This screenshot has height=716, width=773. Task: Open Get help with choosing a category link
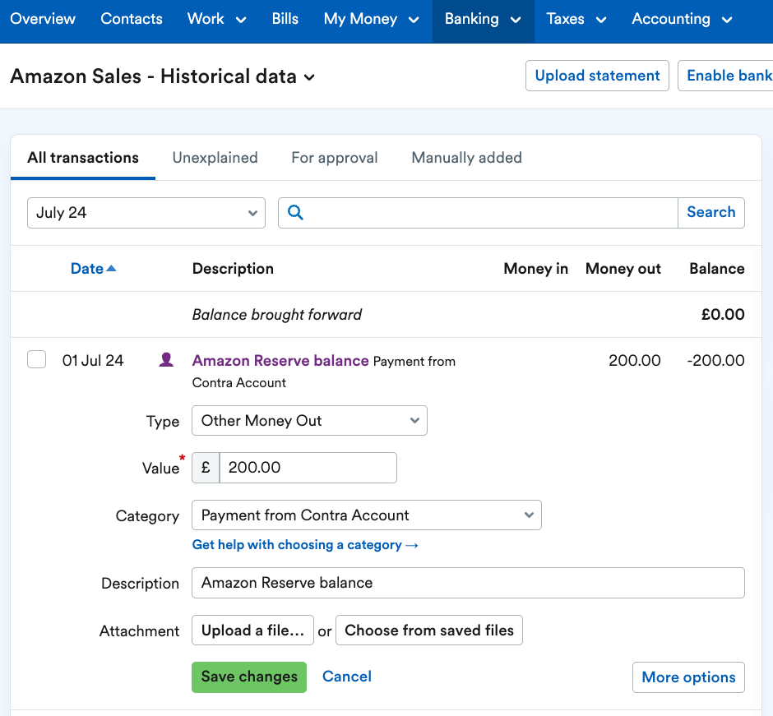[x=305, y=544]
